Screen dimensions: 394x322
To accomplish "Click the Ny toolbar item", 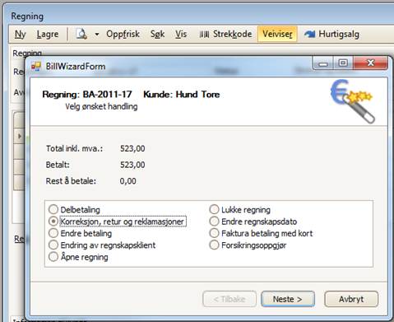I will [x=20, y=34].
